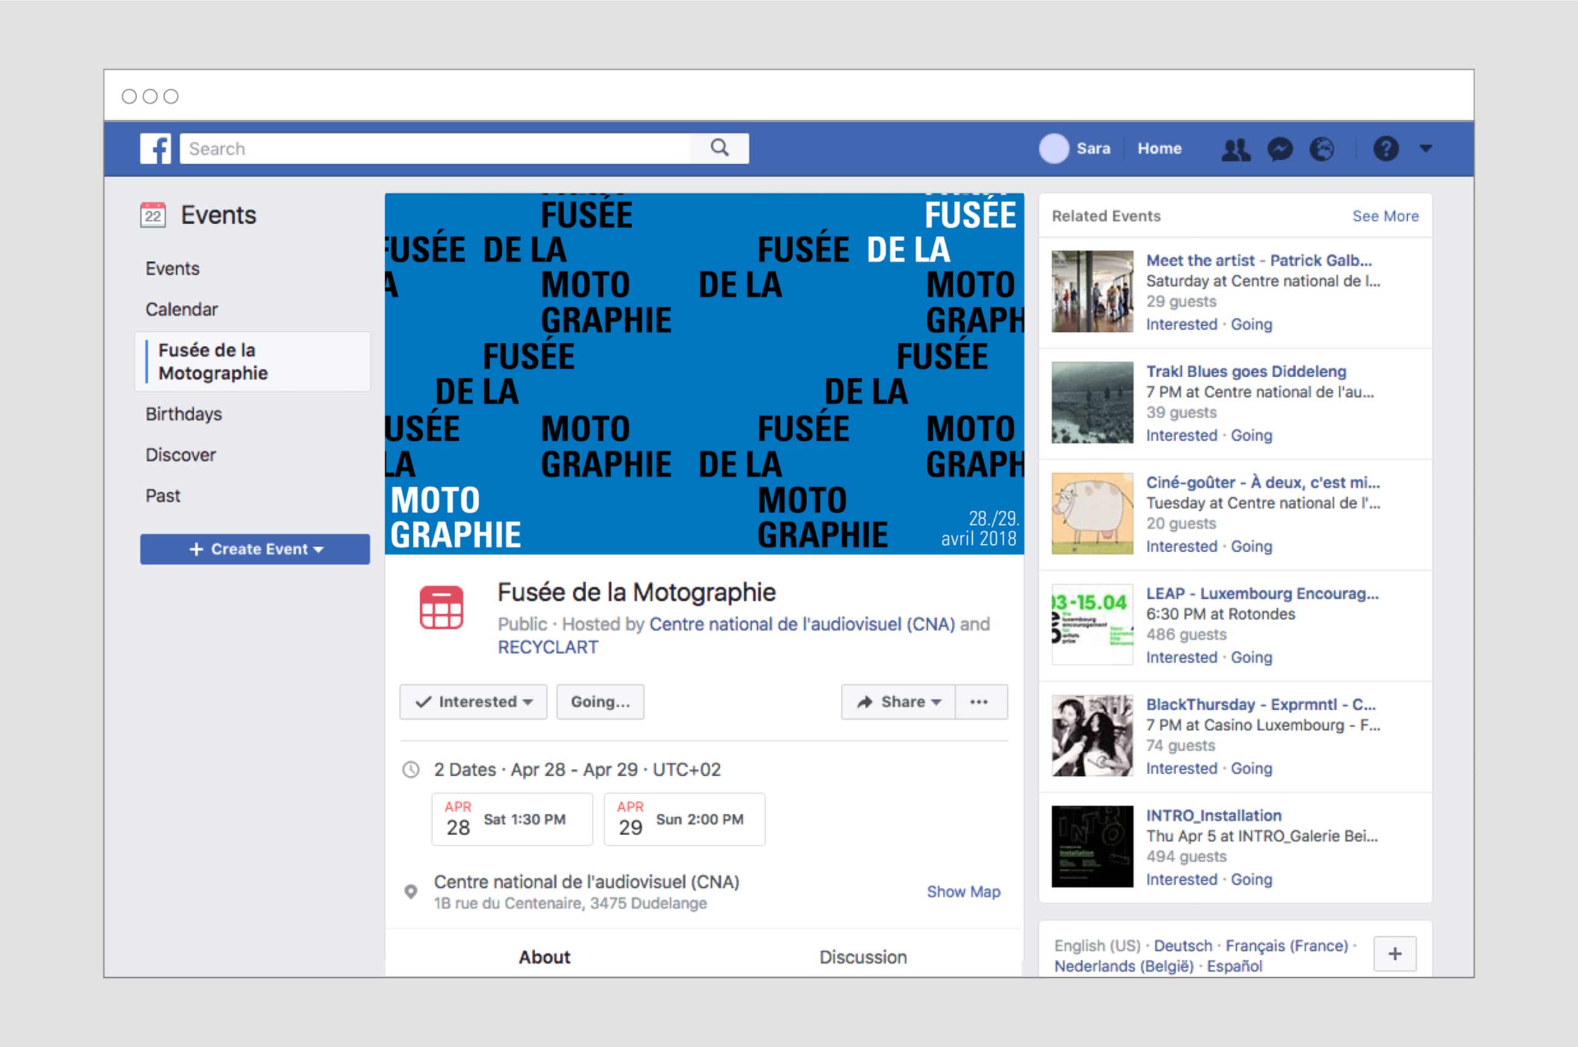Open the RECYCLART host link

point(548,647)
